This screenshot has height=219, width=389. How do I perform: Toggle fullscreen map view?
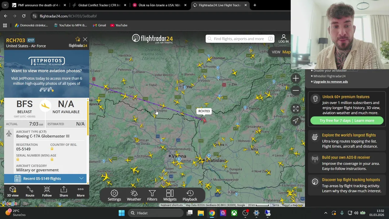(296, 109)
